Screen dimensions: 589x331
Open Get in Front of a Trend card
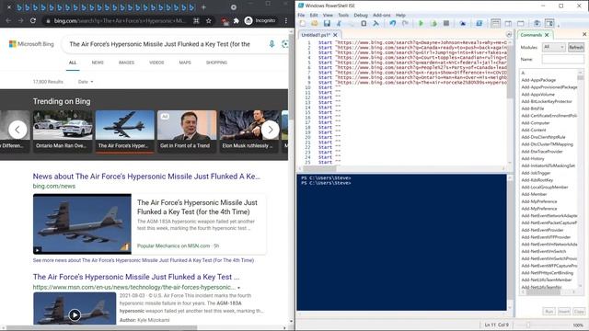tap(187, 131)
